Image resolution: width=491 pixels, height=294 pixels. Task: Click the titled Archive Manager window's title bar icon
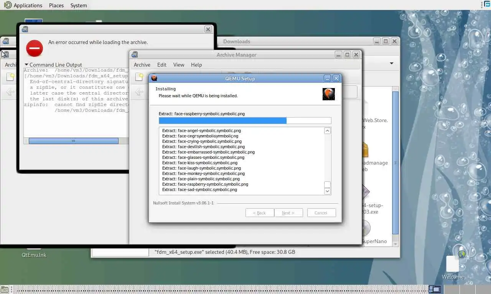(x=135, y=55)
